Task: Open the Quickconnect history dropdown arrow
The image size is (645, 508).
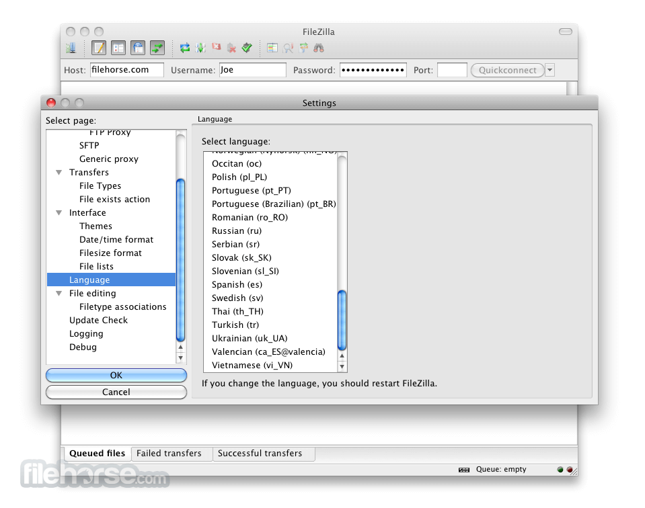Action: (x=550, y=70)
